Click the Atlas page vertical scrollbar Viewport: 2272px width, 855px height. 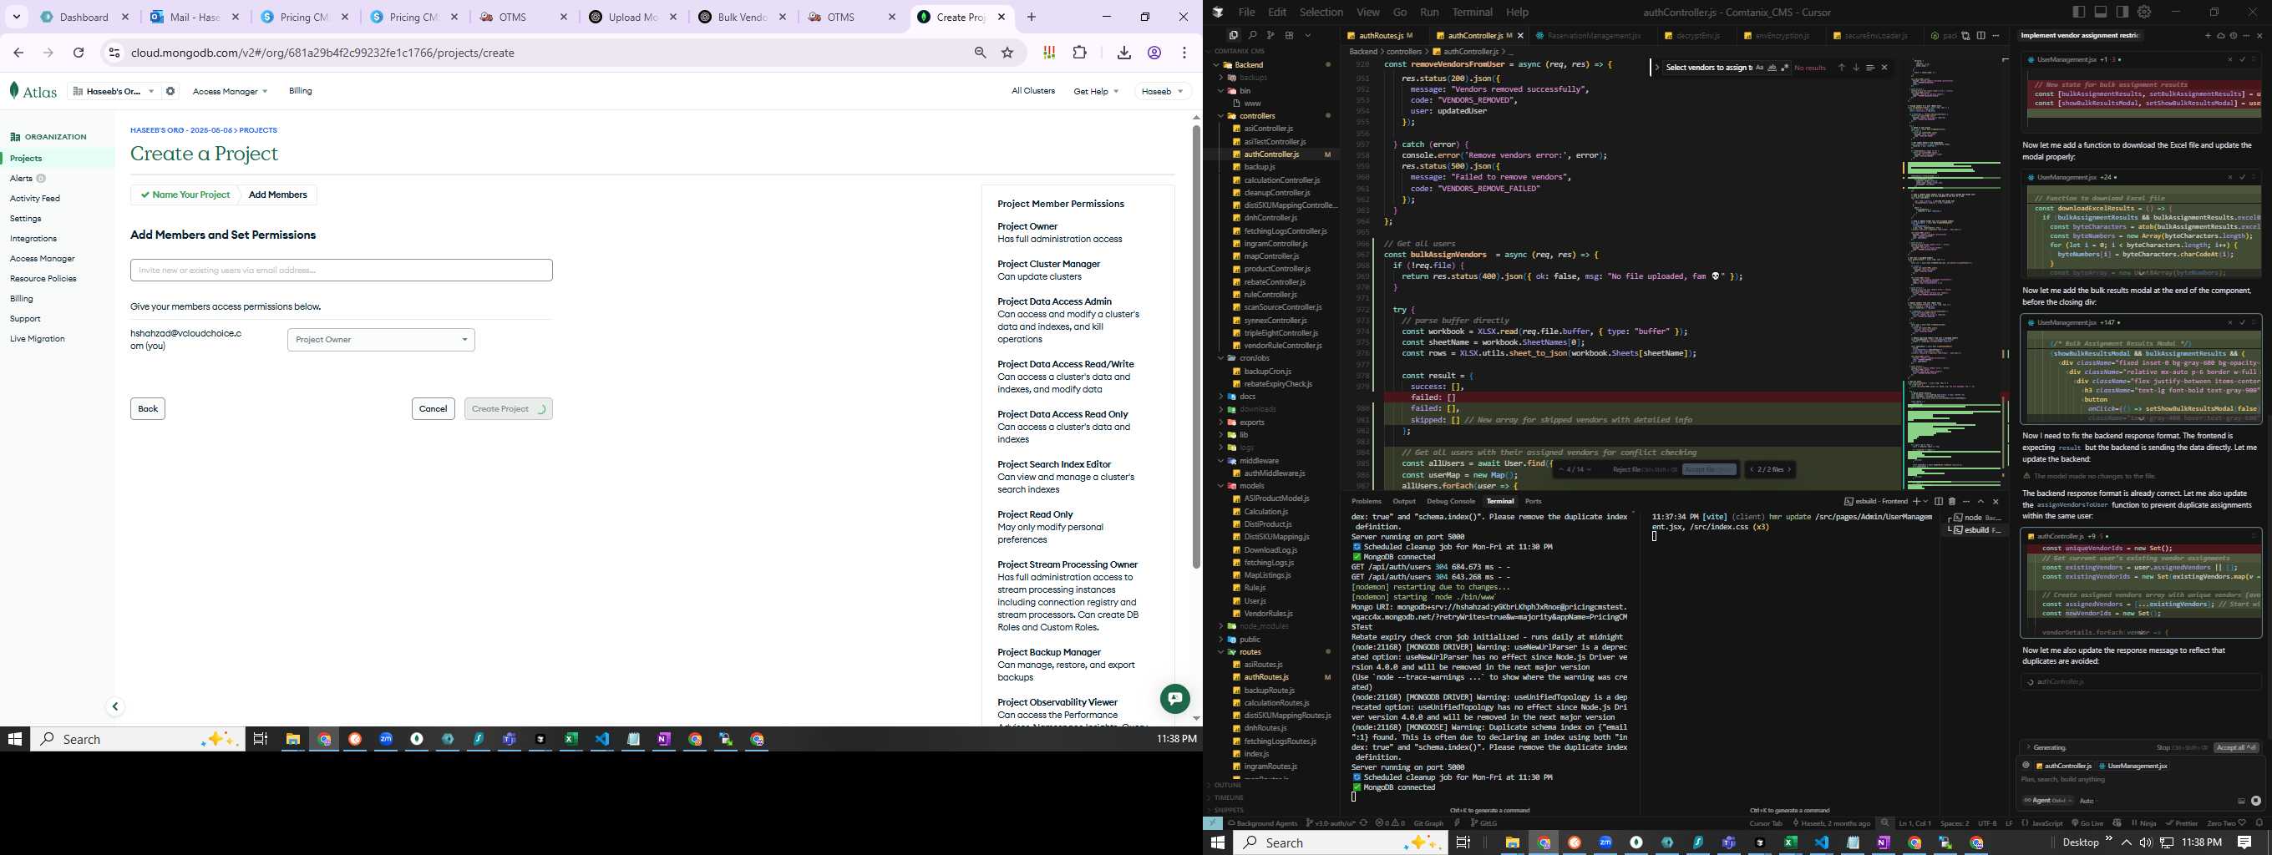(x=1196, y=347)
